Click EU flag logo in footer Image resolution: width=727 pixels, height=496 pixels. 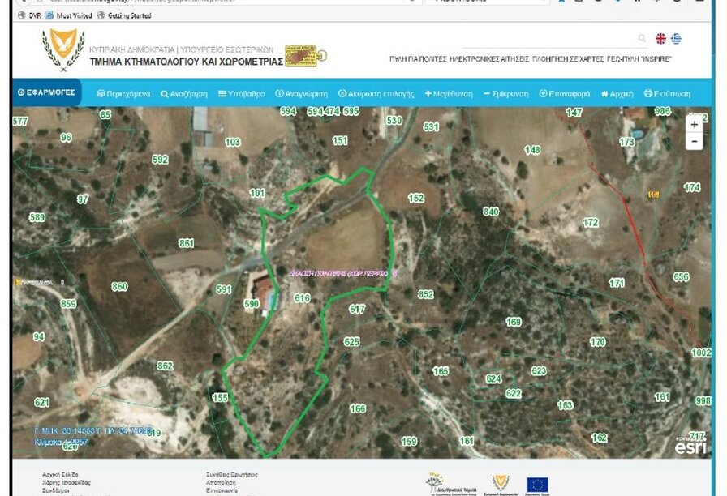coord(537,485)
